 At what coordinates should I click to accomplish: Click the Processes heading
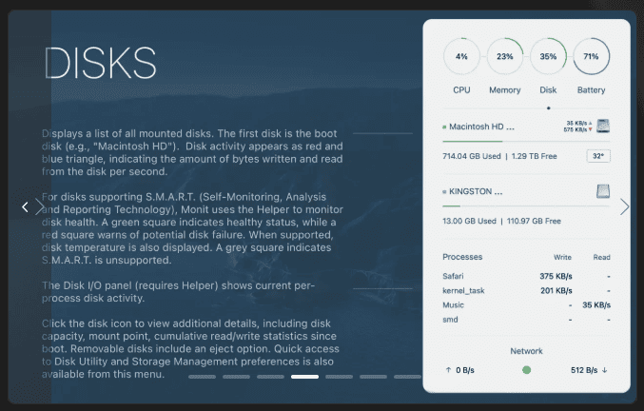pos(462,257)
